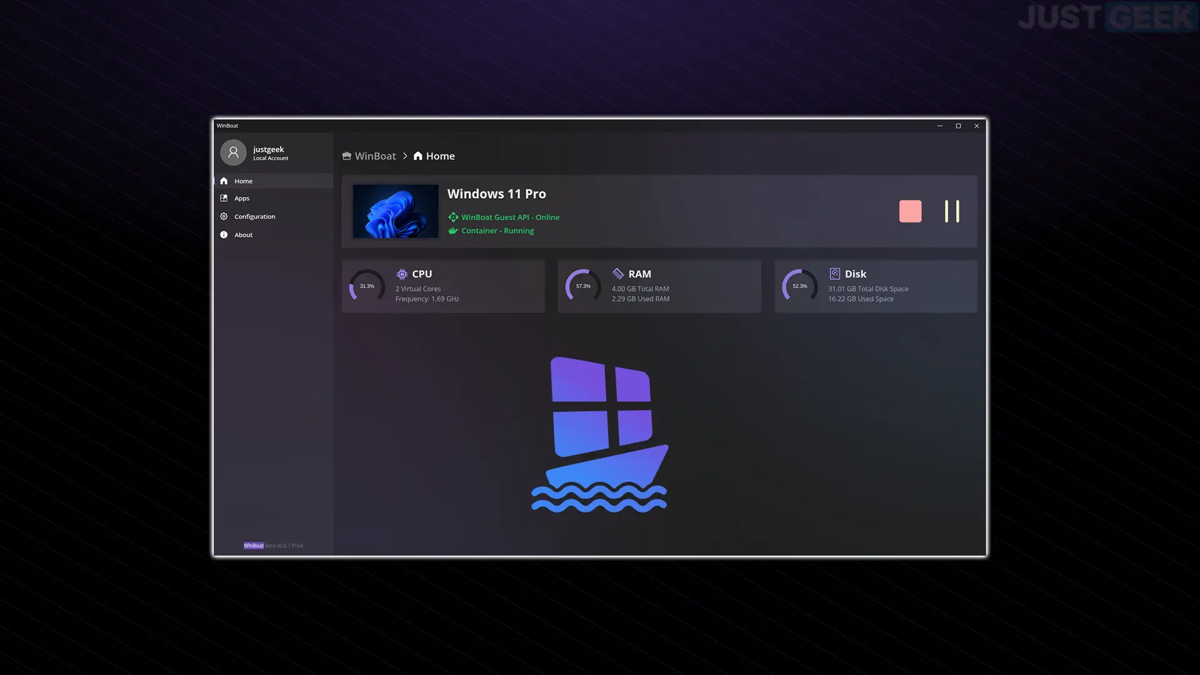
Task: Click the Windows 11 Pro title
Action: click(x=496, y=194)
